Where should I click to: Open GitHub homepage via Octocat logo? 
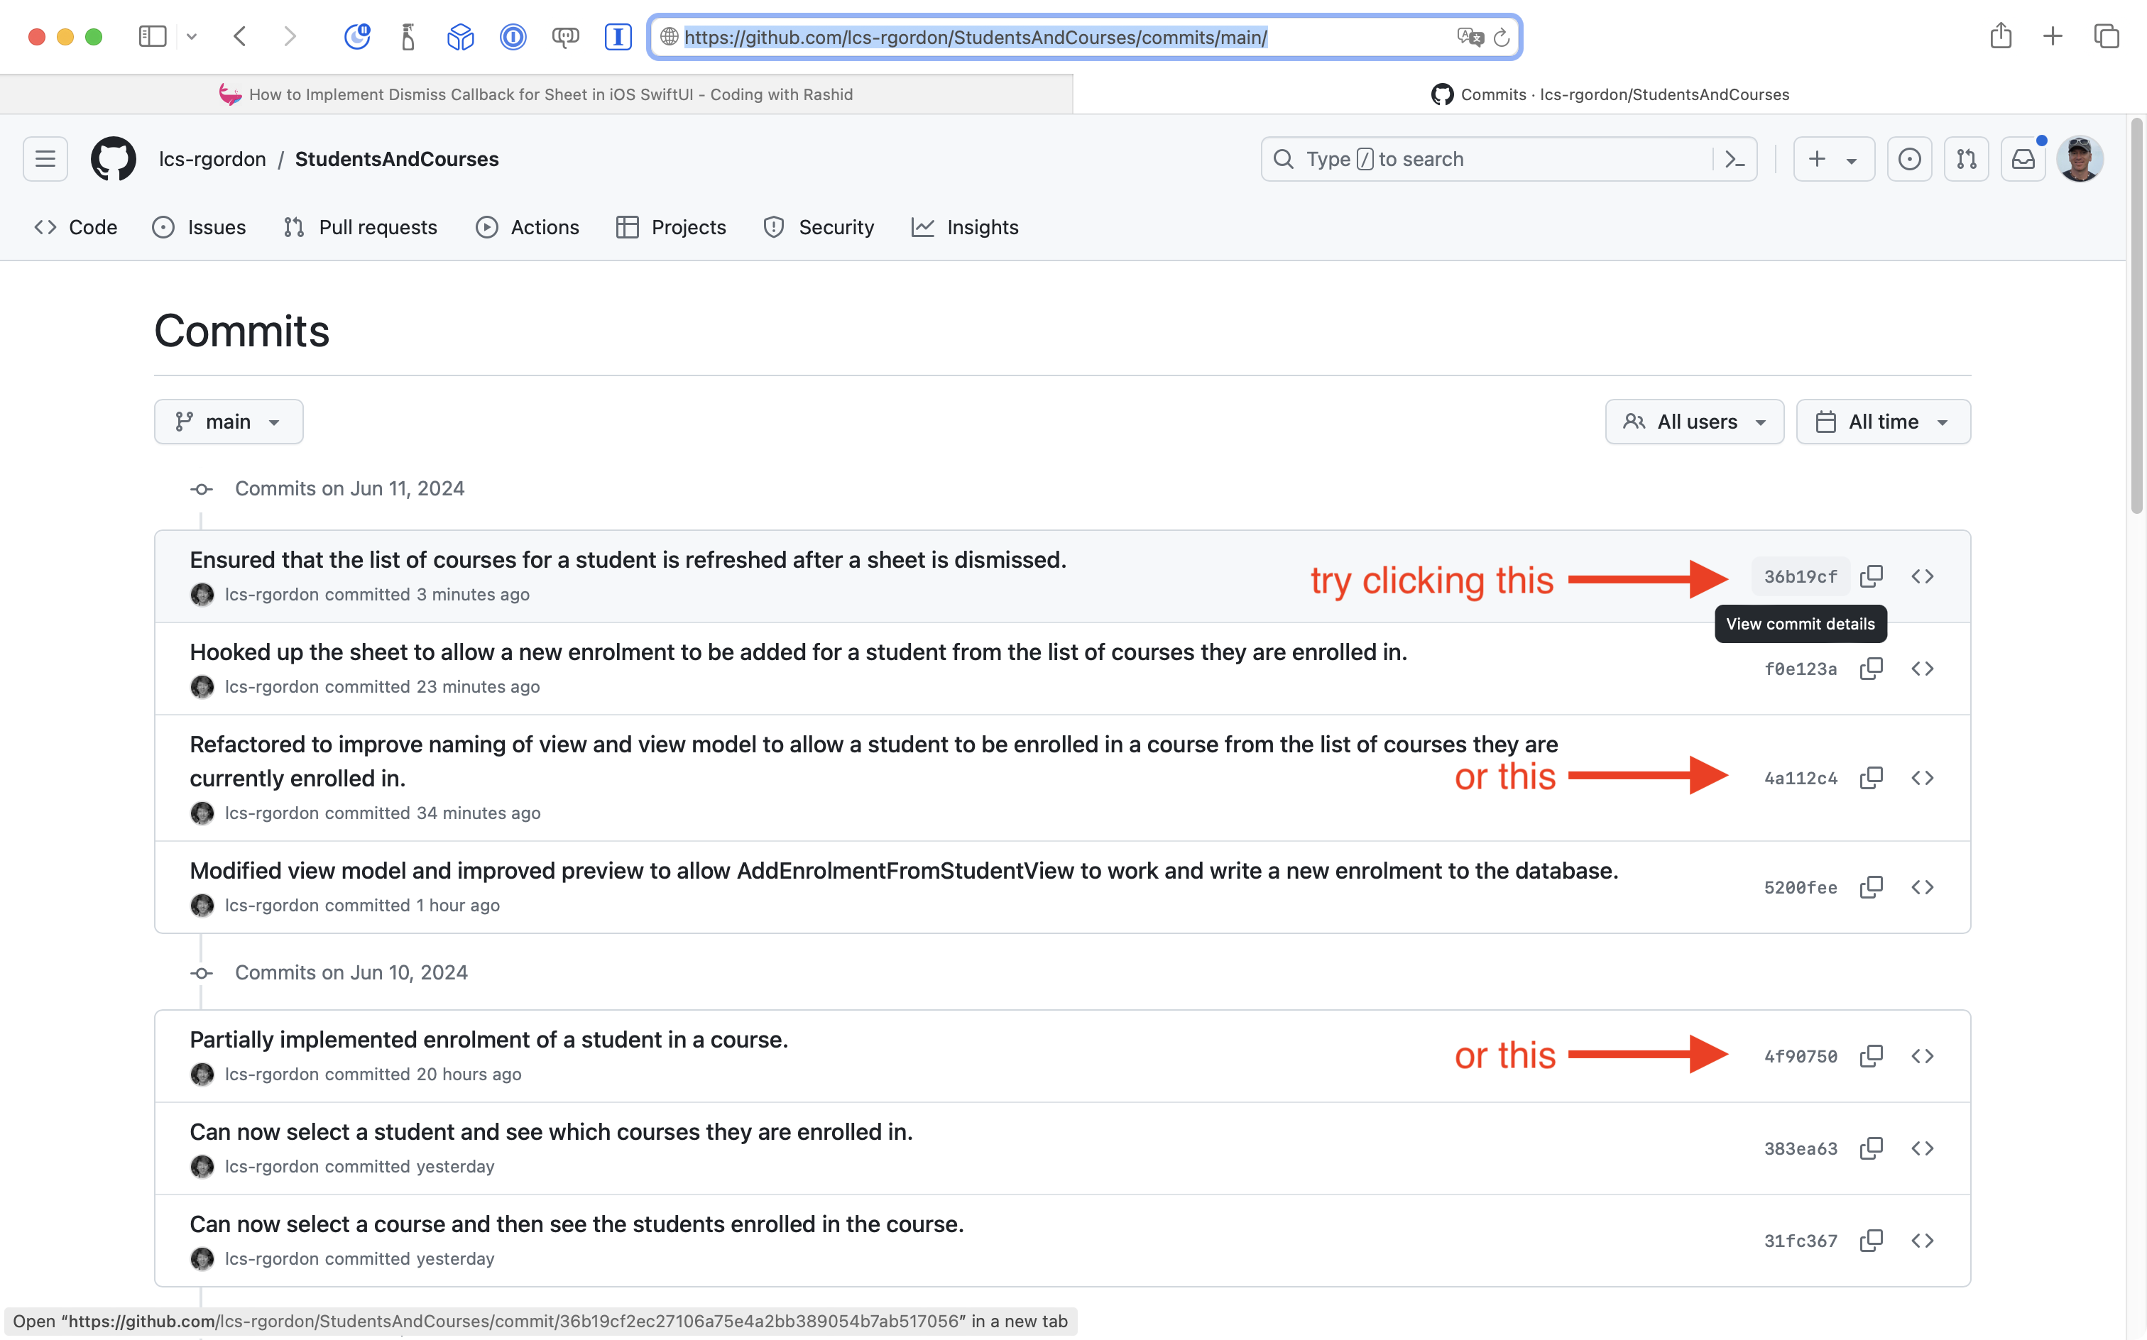114,159
